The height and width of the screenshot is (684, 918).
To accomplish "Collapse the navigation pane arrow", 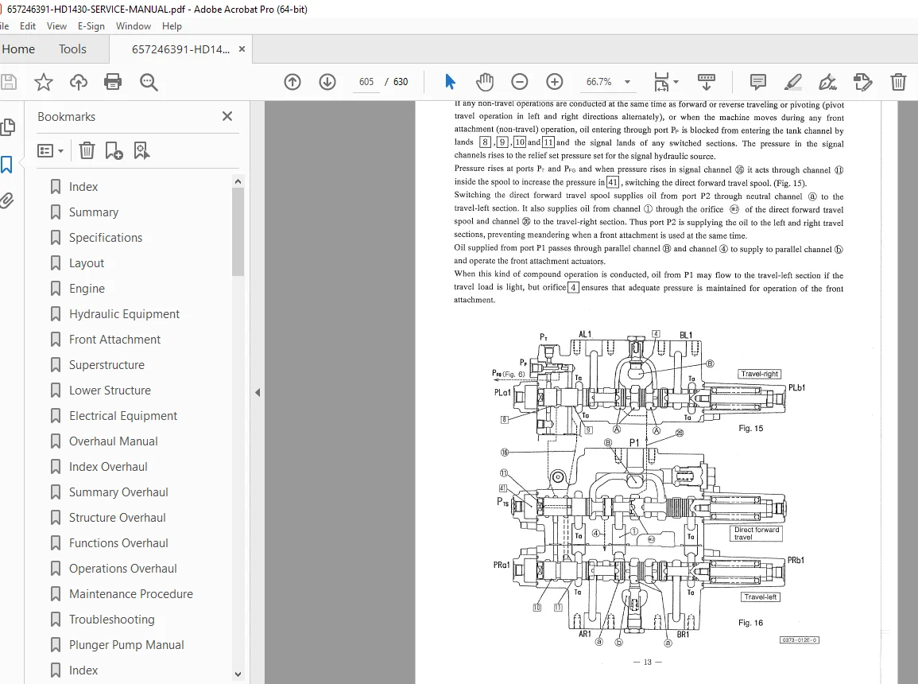I will (x=258, y=392).
